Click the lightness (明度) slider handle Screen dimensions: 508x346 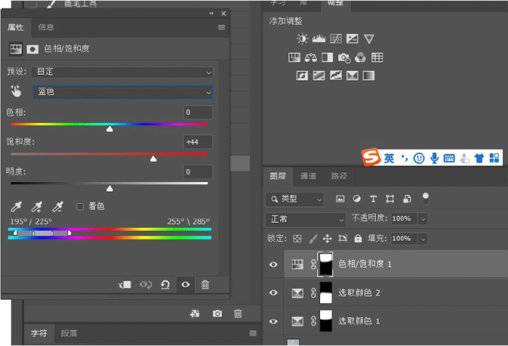110,189
